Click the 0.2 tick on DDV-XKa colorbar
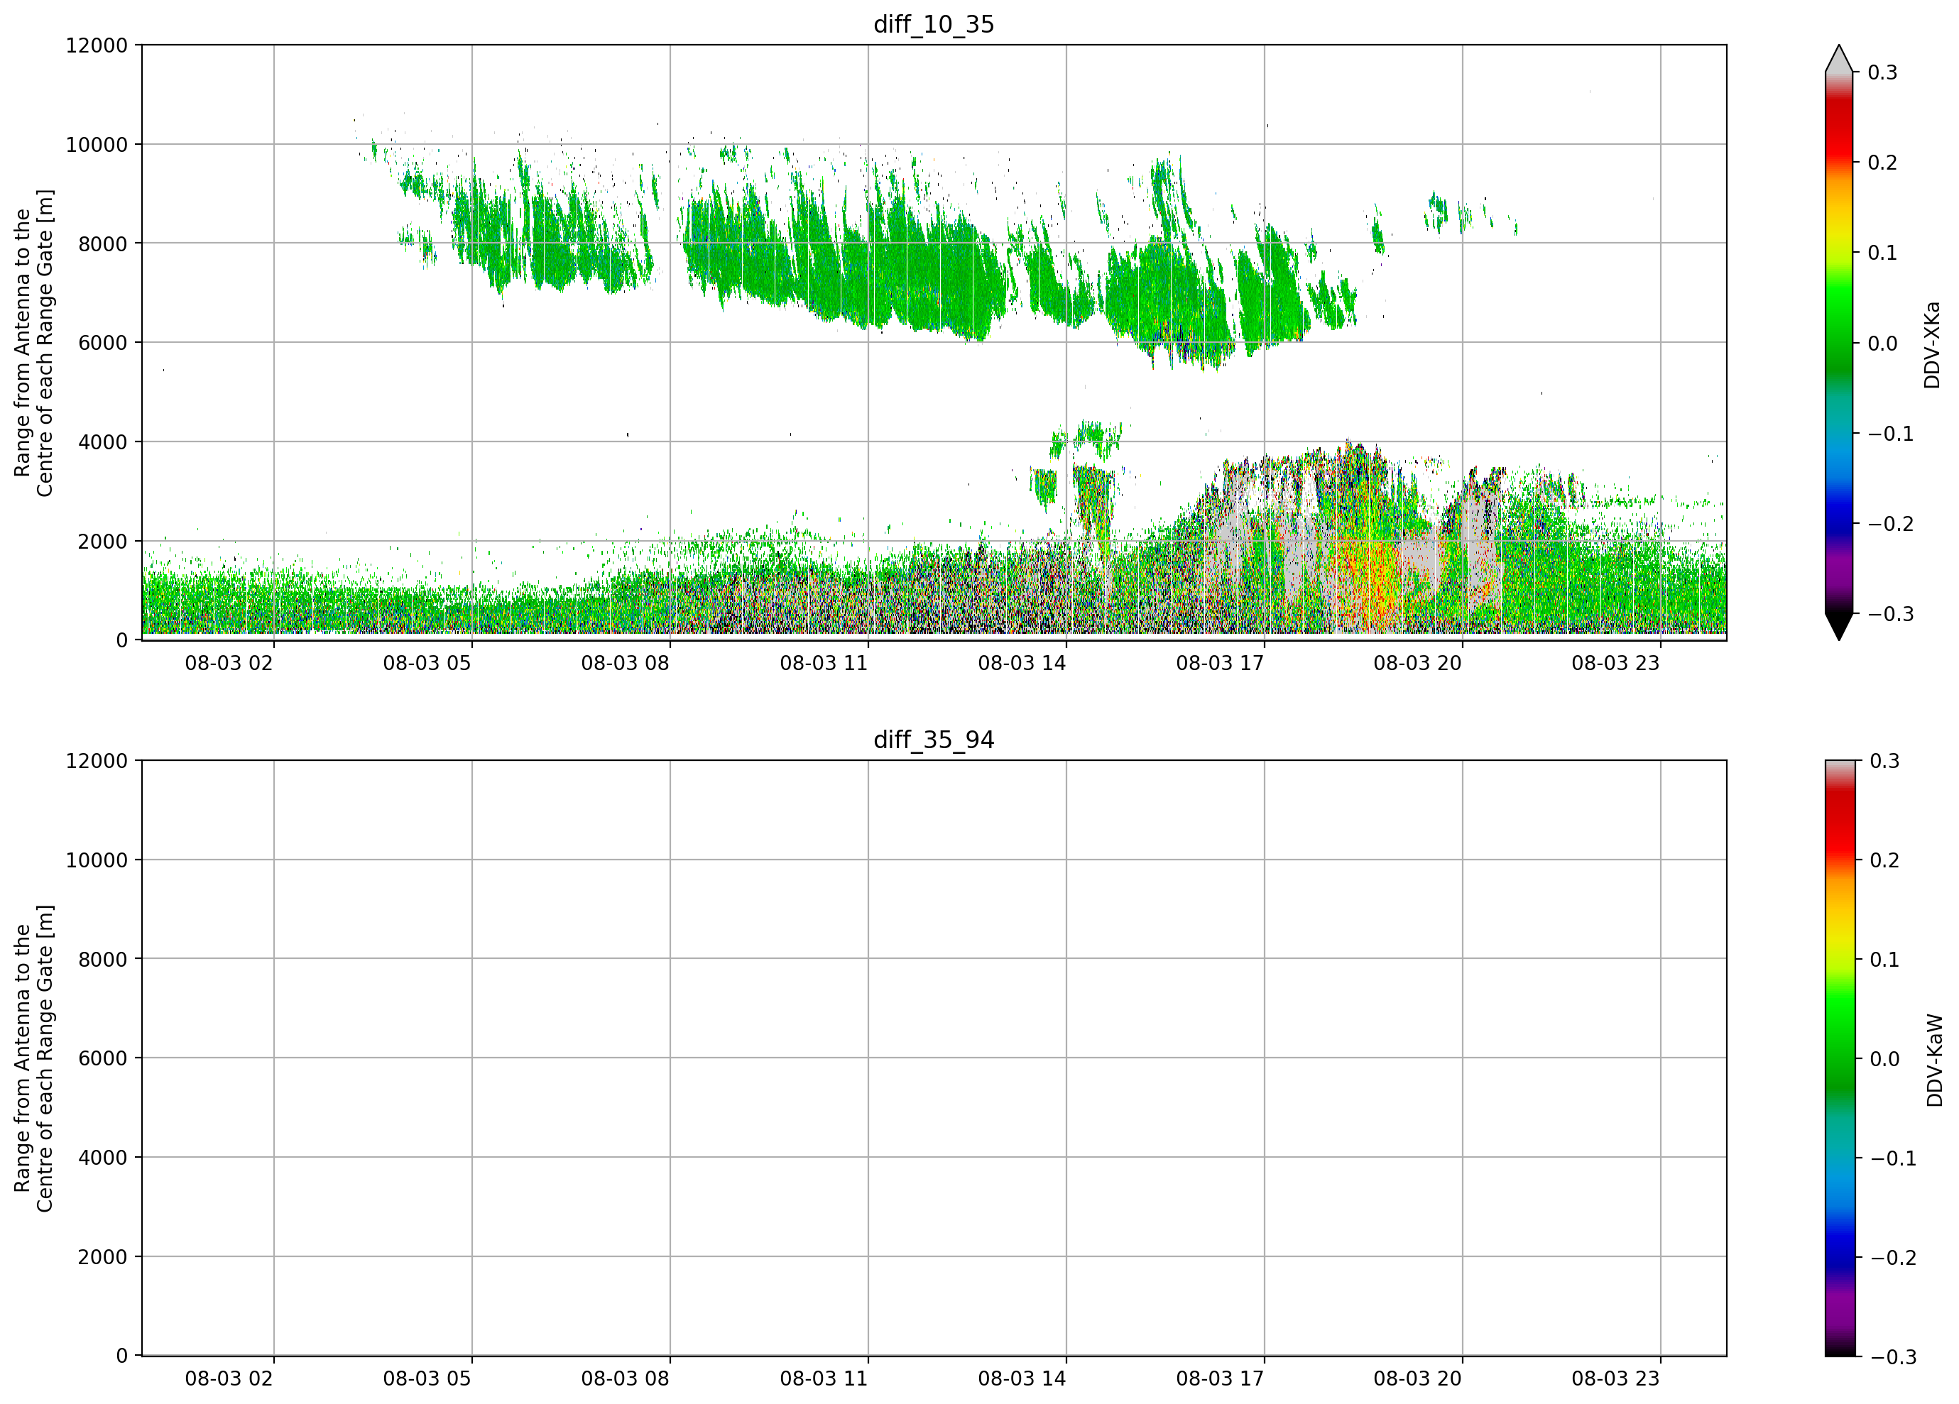Viewport: 1959px width, 1404px height. point(1882,163)
